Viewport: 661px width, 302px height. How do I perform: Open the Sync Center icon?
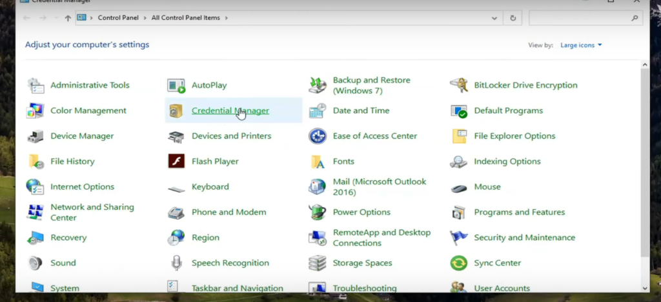pyautogui.click(x=459, y=263)
